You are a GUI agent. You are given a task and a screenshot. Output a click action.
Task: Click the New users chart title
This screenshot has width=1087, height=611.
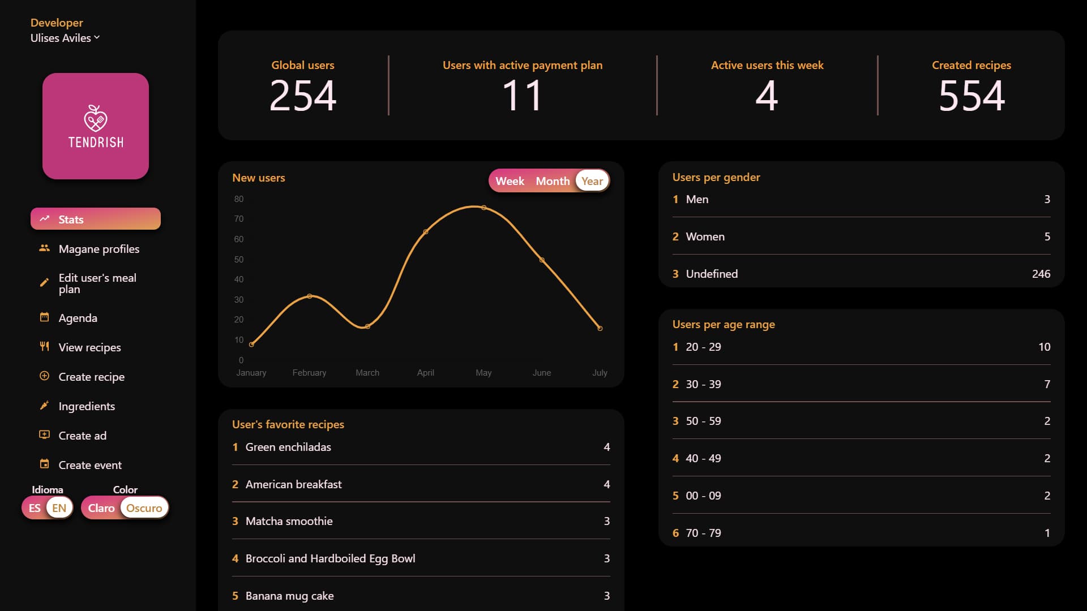coord(259,178)
